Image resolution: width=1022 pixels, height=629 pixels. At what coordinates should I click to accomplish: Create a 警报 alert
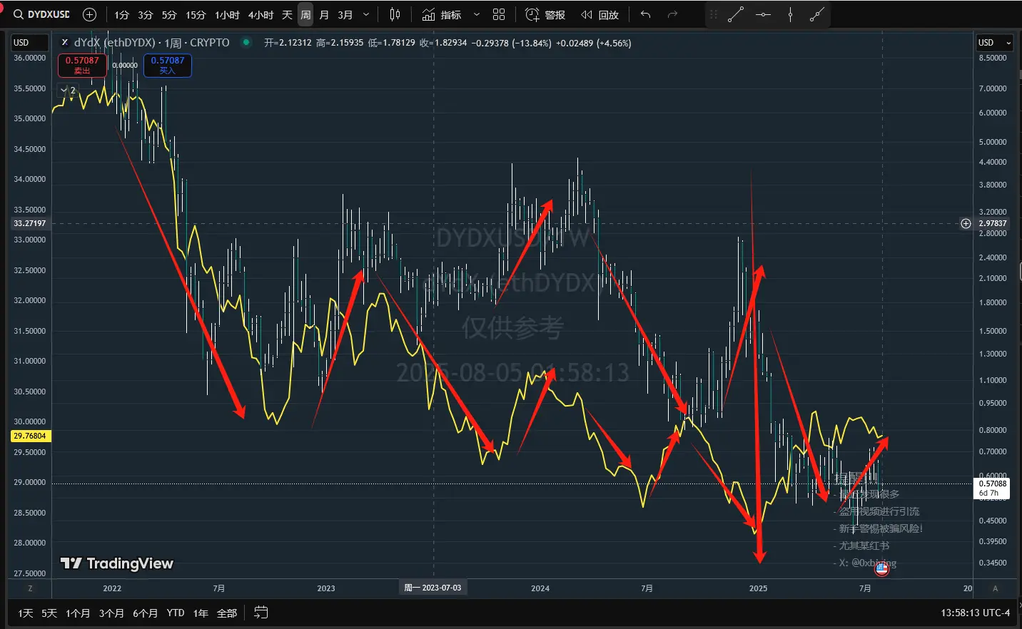tap(545, 14)
